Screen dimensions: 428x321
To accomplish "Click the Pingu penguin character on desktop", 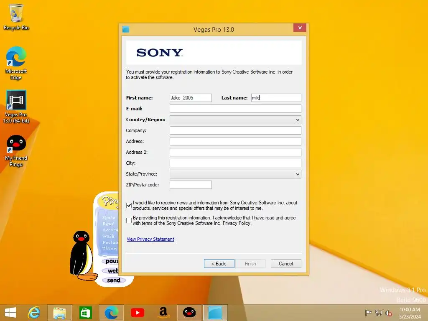I will coord(82,255).
